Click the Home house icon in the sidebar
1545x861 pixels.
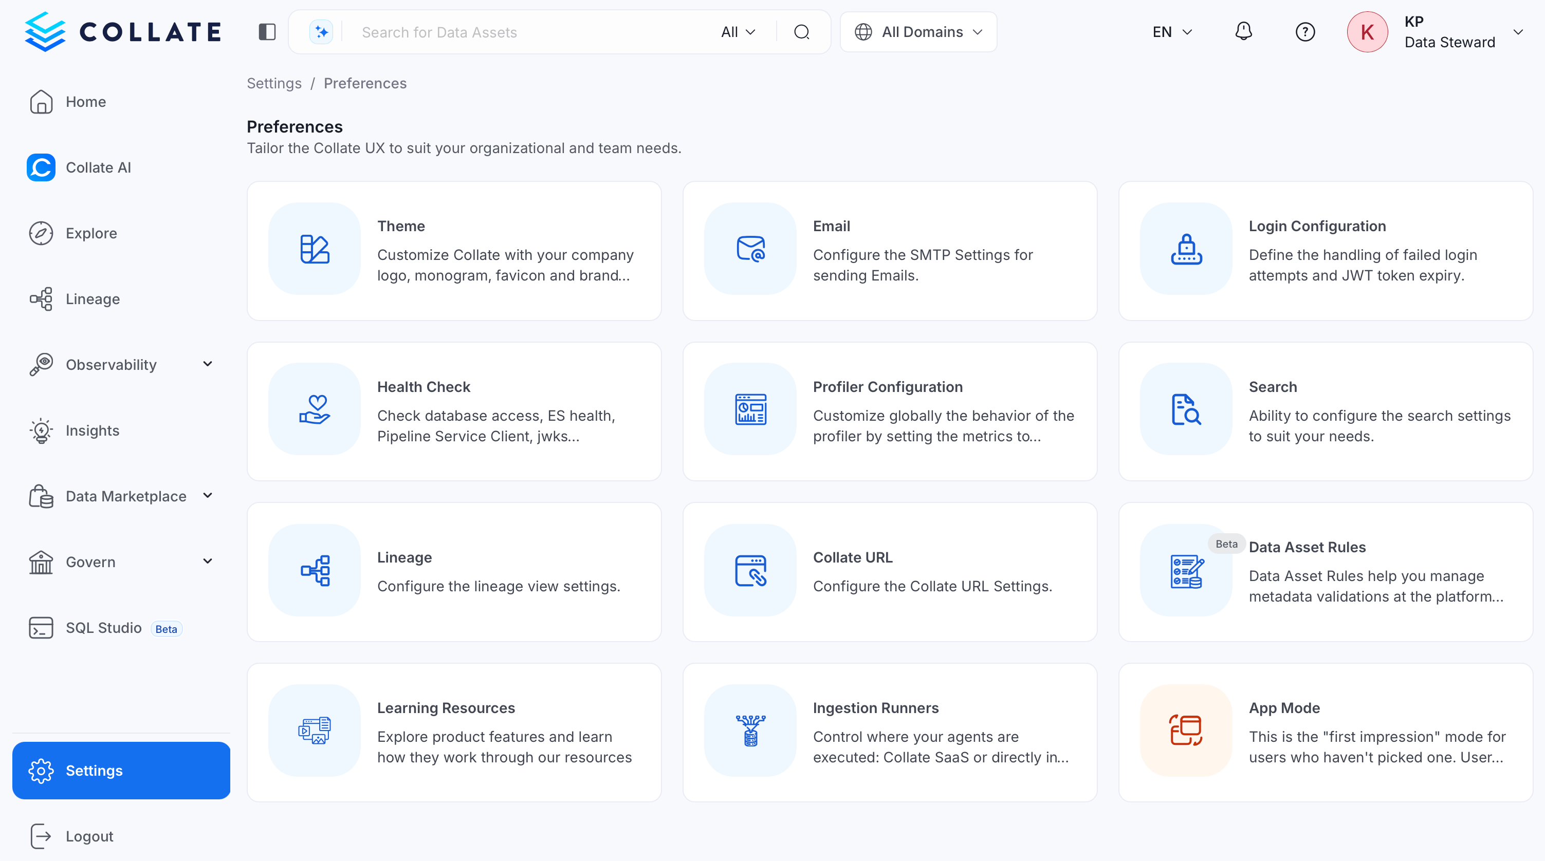coord(41,101)
